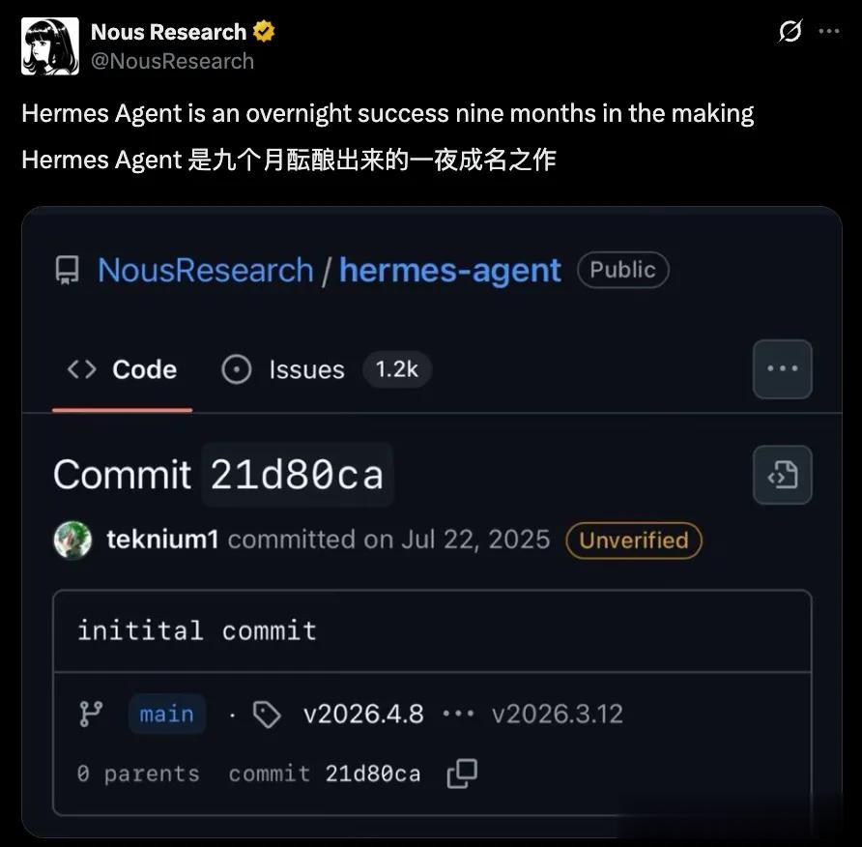Open the v2026.4.8 tag link
This screenshot has width=862, height=847.
click(x=363, y=714)
